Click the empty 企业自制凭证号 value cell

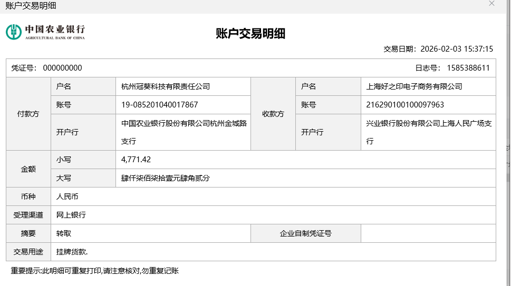pyautogui.click(x=428, y=233)
